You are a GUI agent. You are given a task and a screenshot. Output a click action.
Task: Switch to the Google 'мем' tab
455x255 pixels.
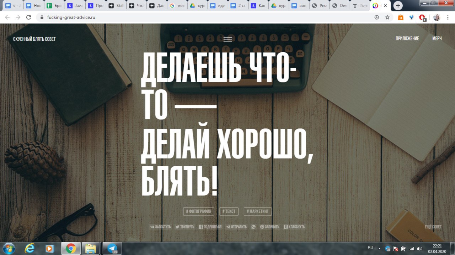[177, 6]
